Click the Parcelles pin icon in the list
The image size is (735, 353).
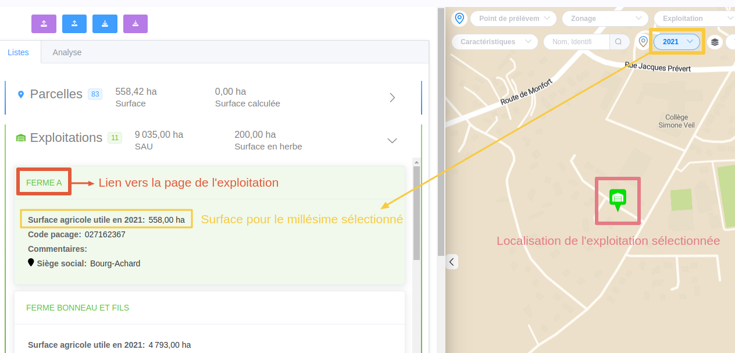(x=22, y=94)
